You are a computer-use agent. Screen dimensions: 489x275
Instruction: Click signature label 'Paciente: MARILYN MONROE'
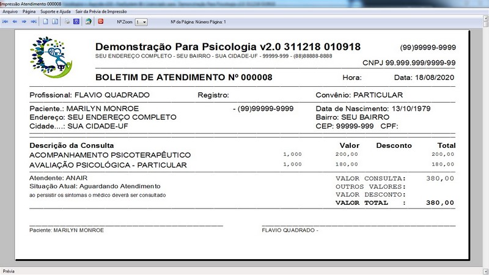click(67, 230)
